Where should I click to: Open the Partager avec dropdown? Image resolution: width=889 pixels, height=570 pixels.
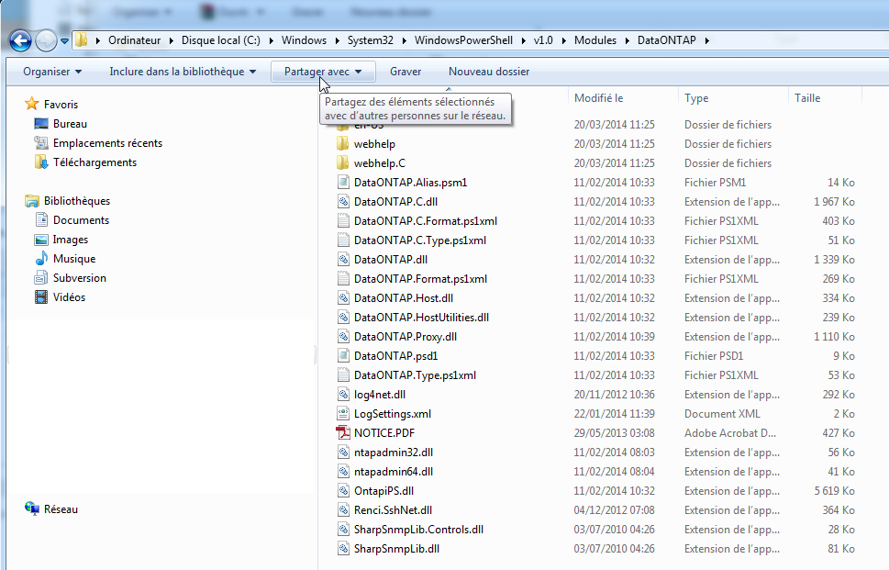coord(323,72)
